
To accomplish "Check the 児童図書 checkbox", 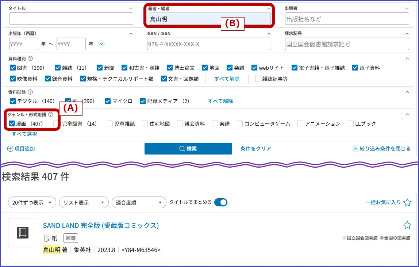I will [x=56, y=124].
